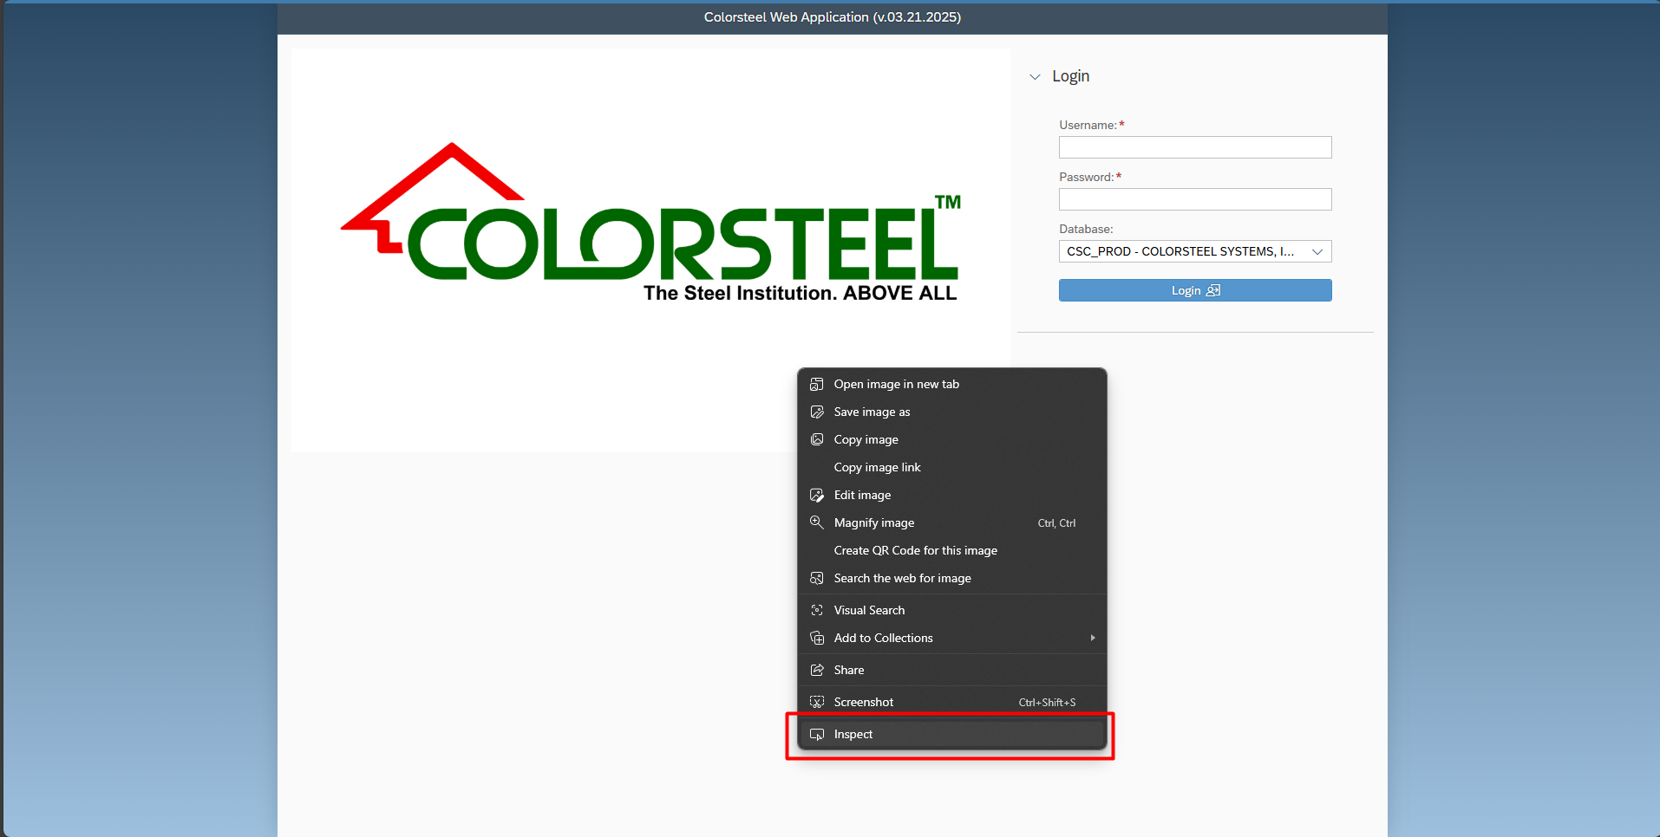Click the Open image in new tab icon
Image resolution: width=1660 pixels, height=837 pixels.
(x=816, y=384)
